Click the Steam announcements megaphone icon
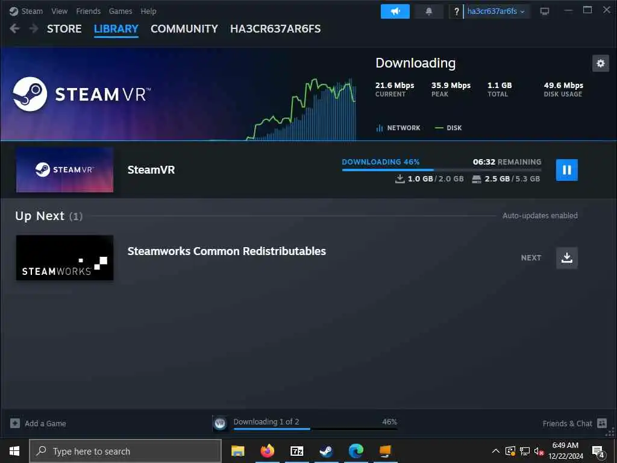Screen dimensions: 617x463 [395, 11]
